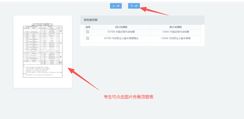Click the 上一步 (previous step) button
Screen dimensions: 244x119
click(x=116, y=6)
